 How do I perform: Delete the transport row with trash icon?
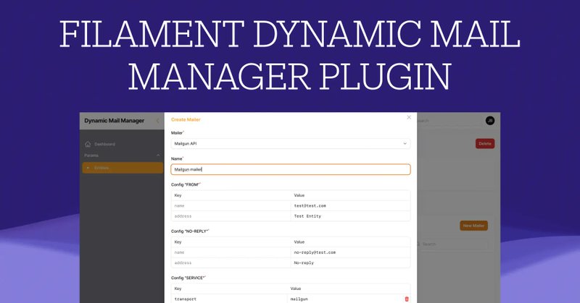[407, 299]
